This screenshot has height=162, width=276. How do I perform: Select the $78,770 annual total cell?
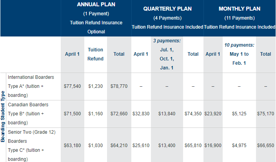coord(119,86)
